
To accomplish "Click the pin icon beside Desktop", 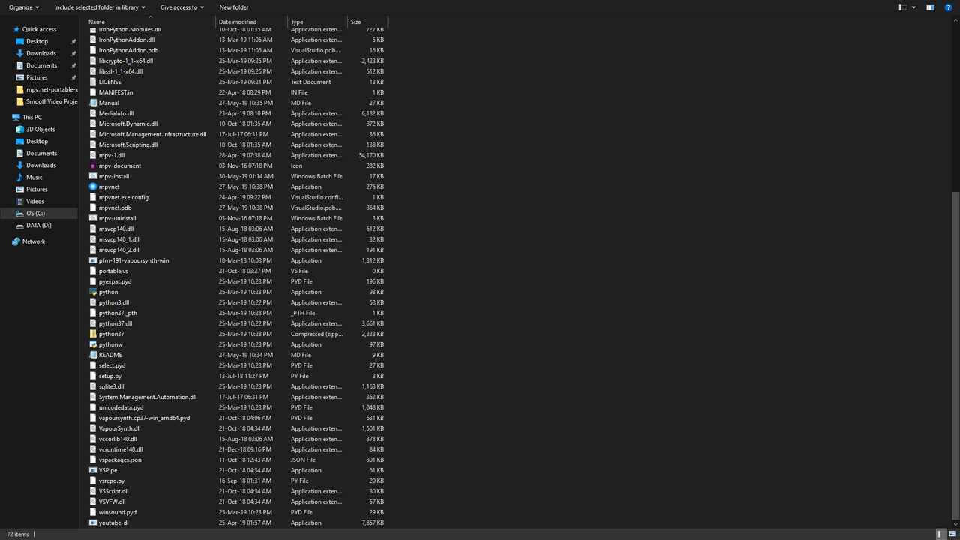I will coord(73,41).
